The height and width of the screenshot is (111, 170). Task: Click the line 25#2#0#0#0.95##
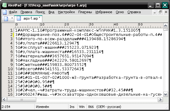(35, 82)
